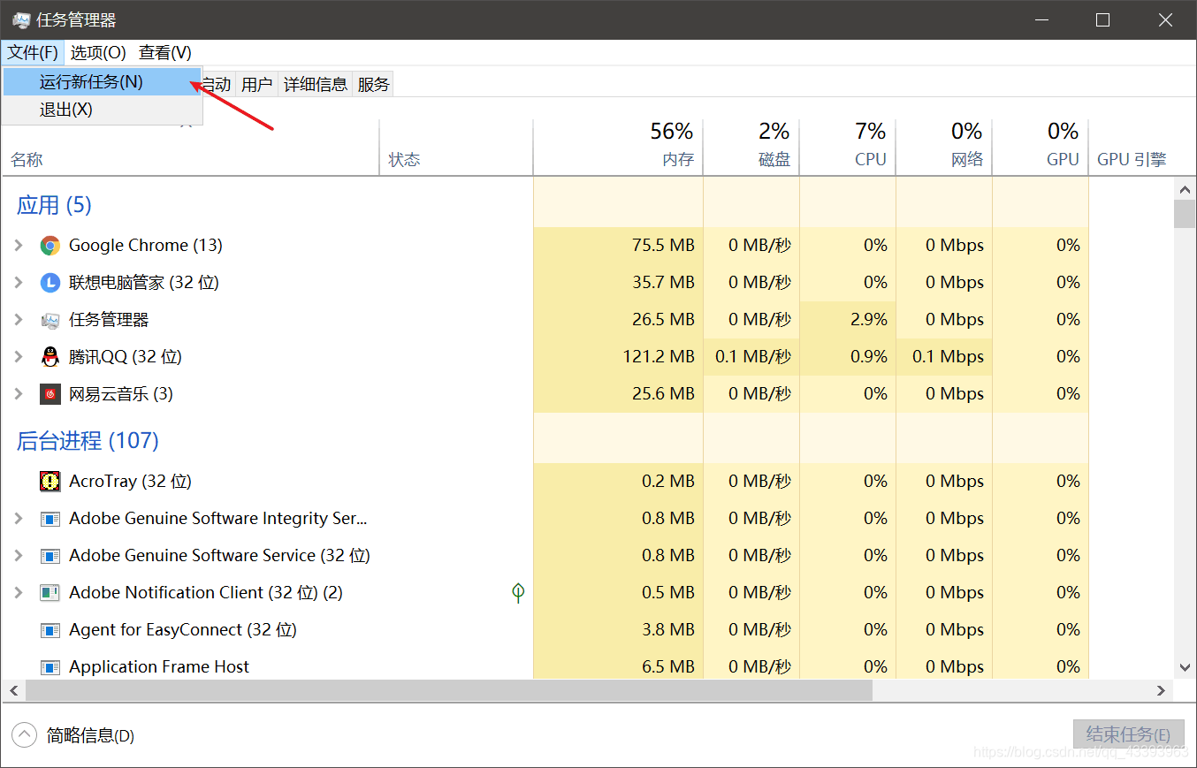1197x768 pixels.
Task: Expand the 腾讯QQ (32 位) row
Action: (x=19, y=357)
